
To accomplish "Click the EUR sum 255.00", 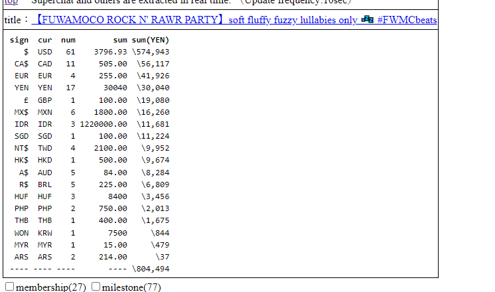I will (x=113, y=76).
